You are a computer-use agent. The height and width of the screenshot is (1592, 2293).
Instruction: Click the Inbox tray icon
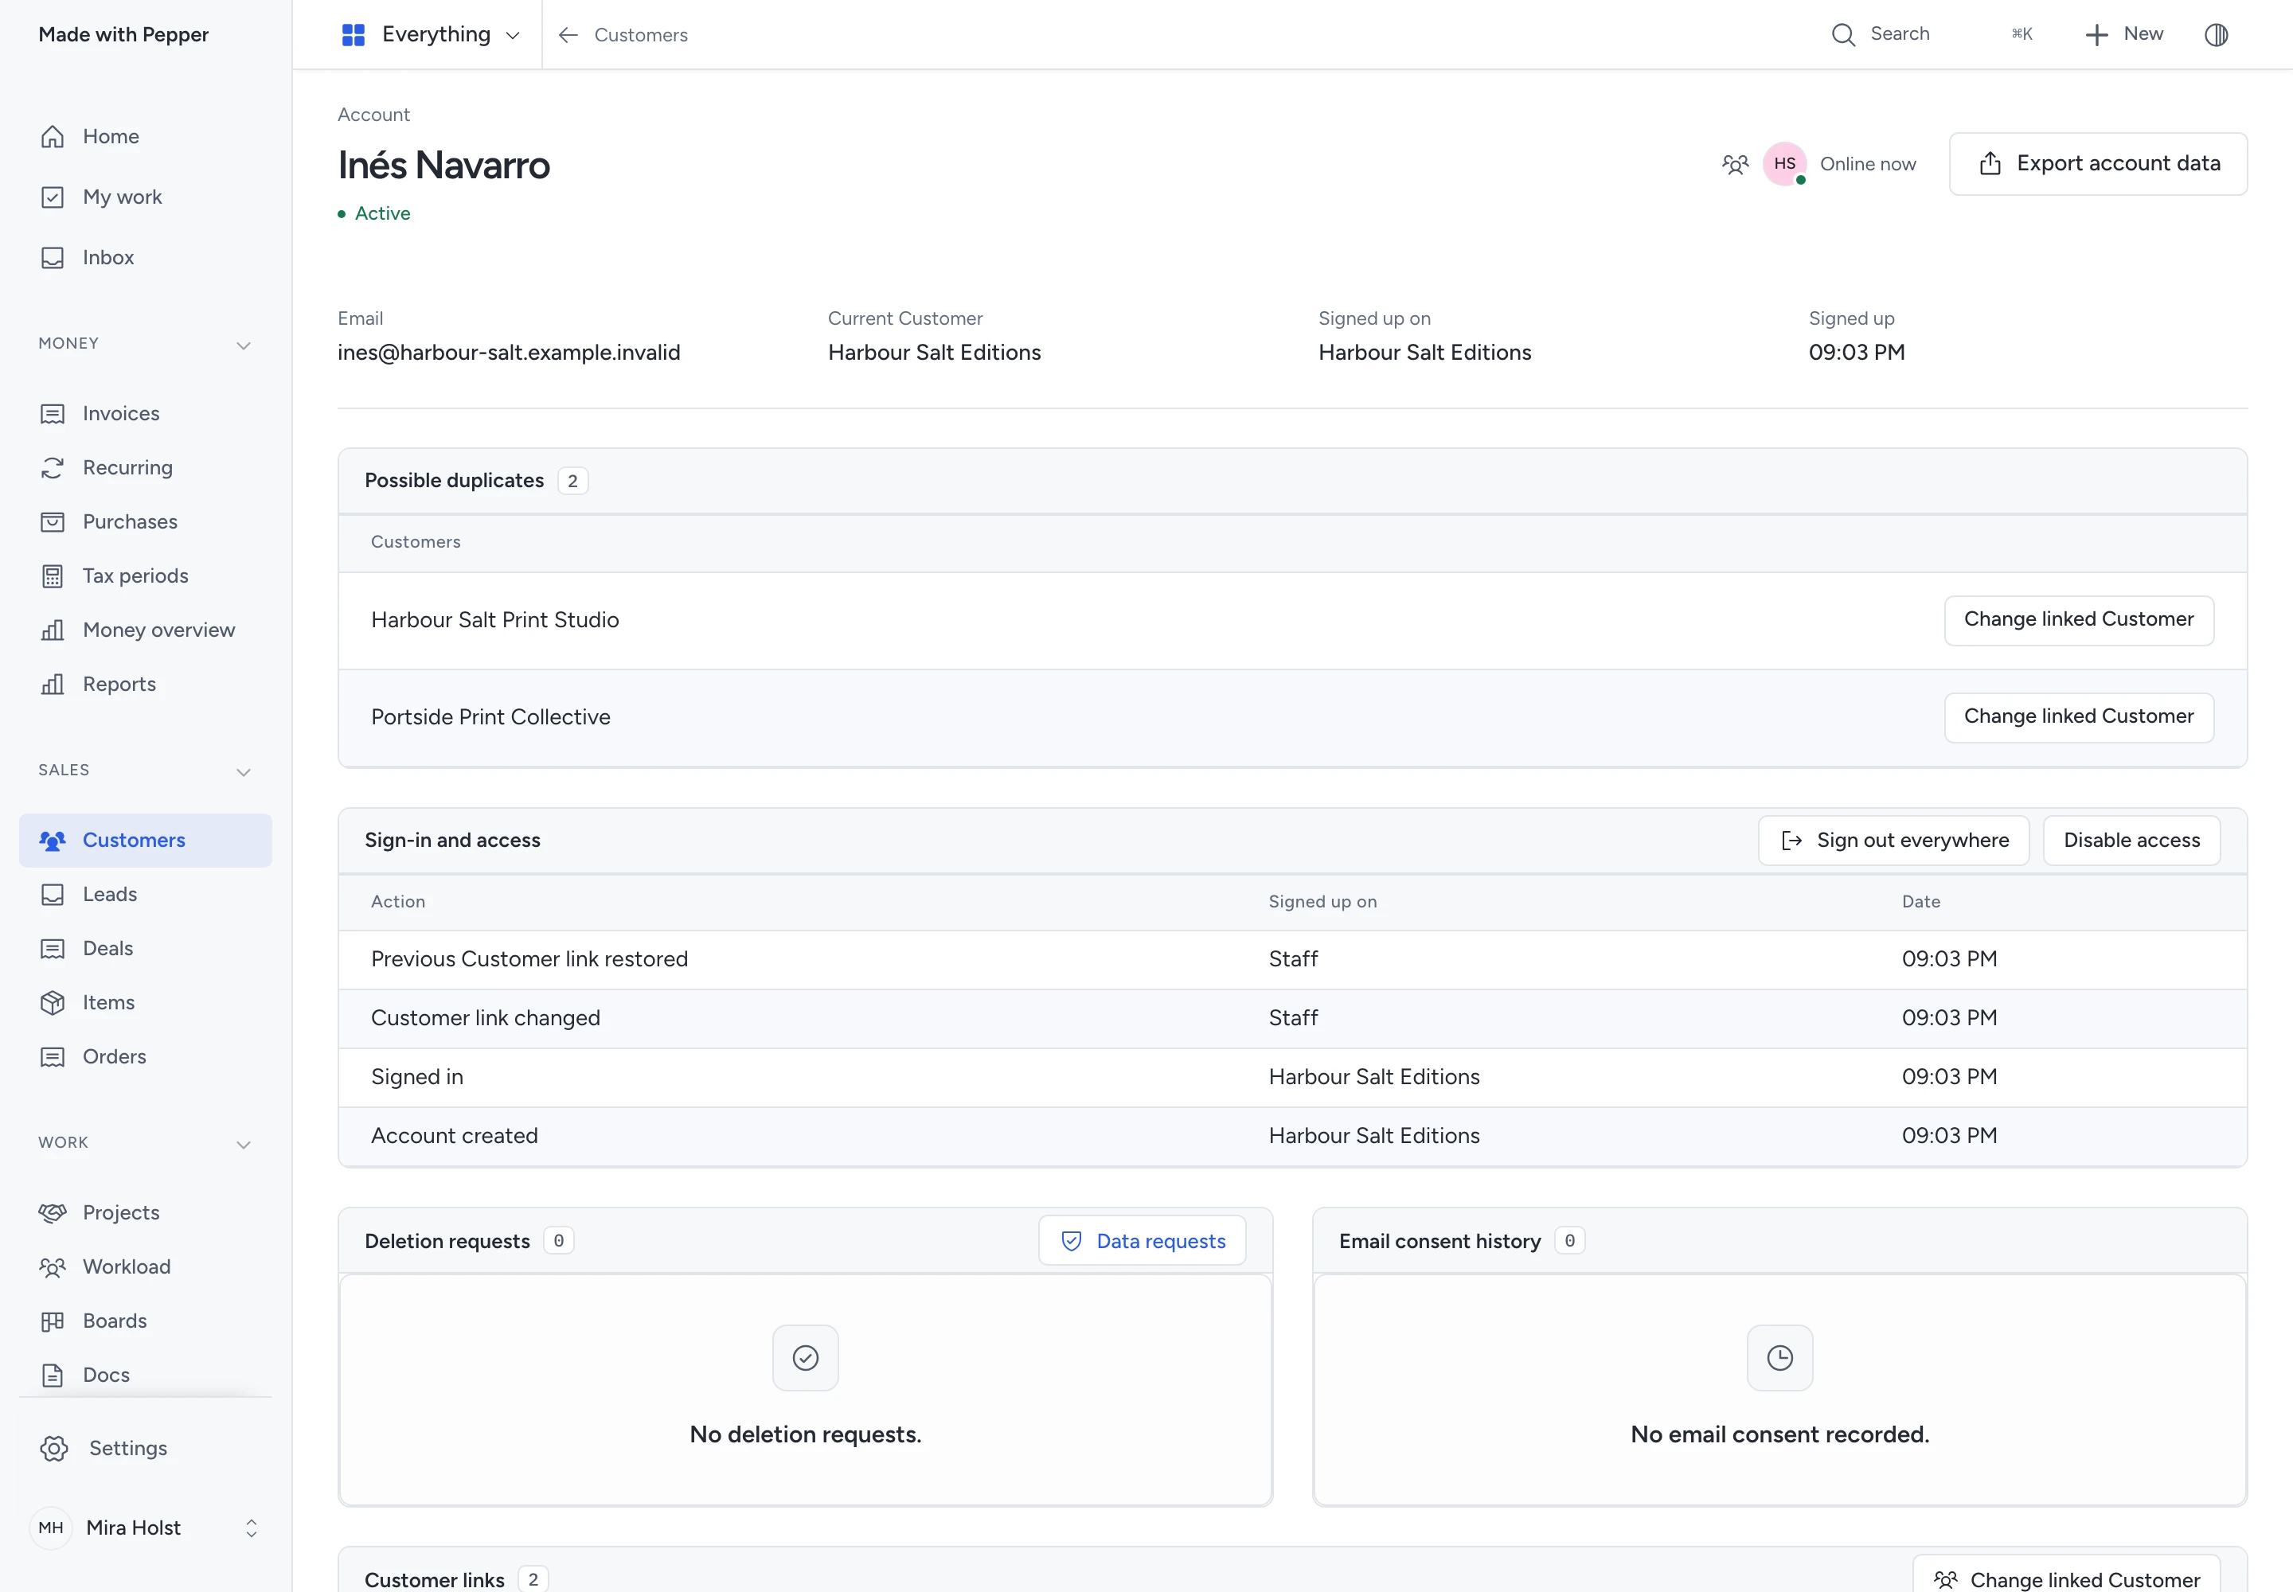pos(53,257)
